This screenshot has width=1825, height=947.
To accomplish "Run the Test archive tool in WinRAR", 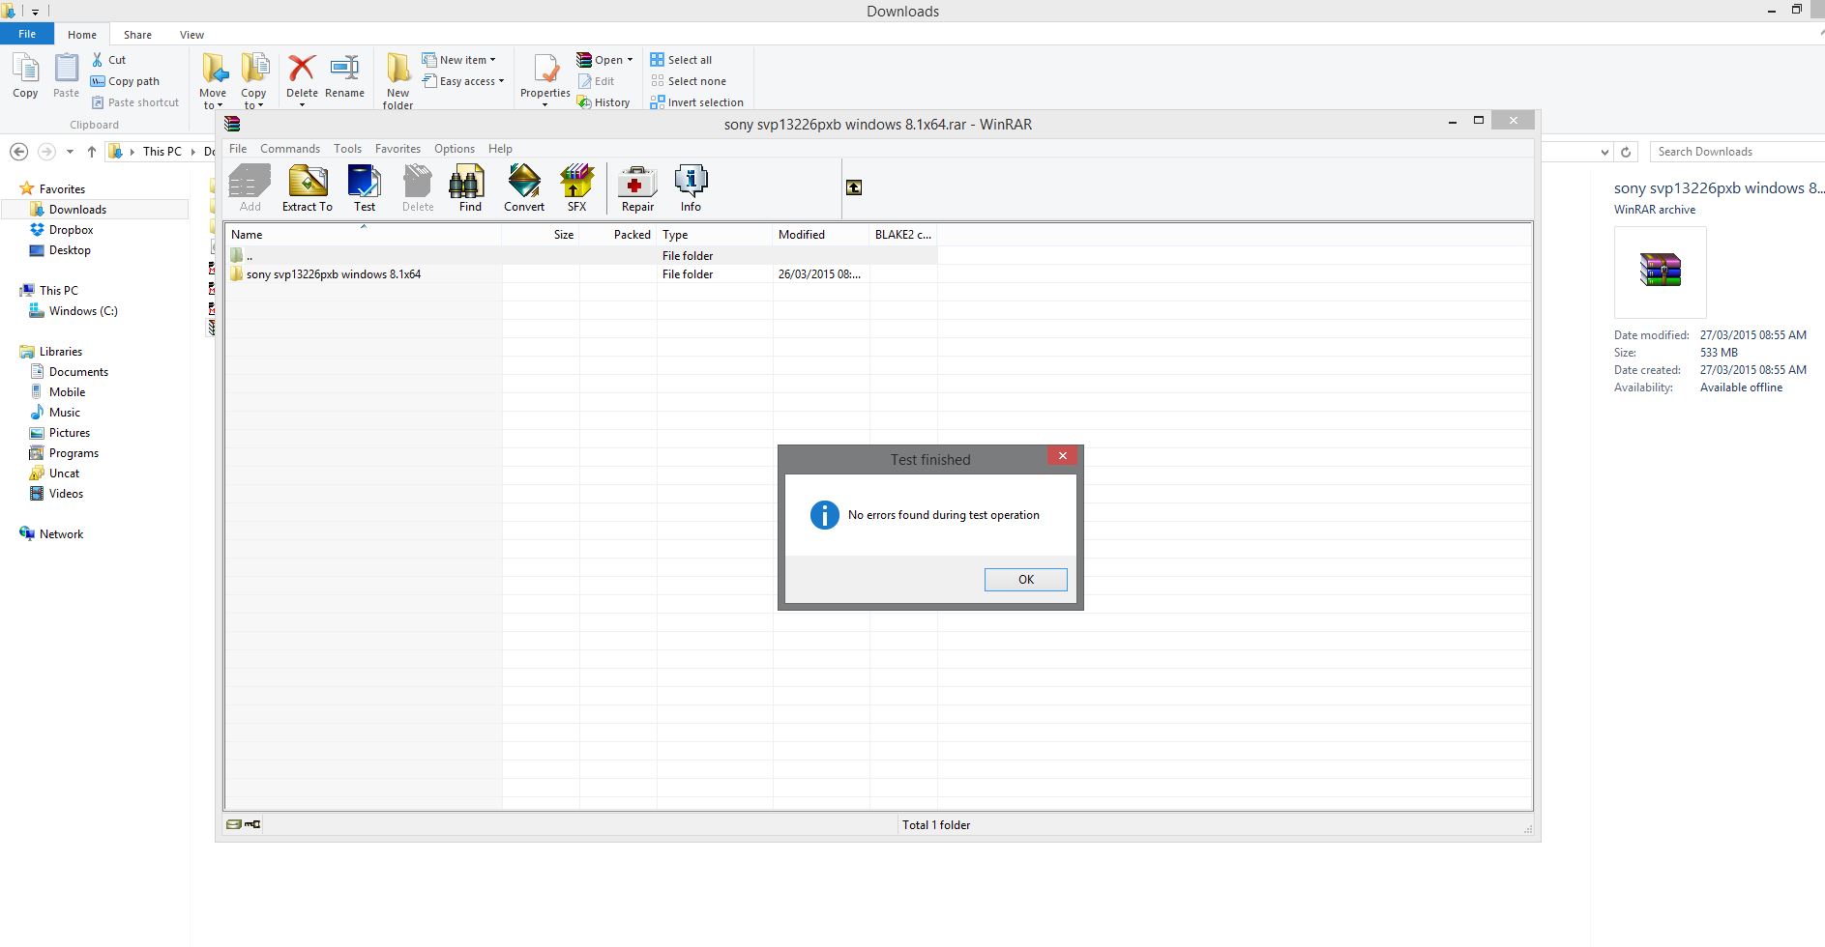I will point(365,188).
